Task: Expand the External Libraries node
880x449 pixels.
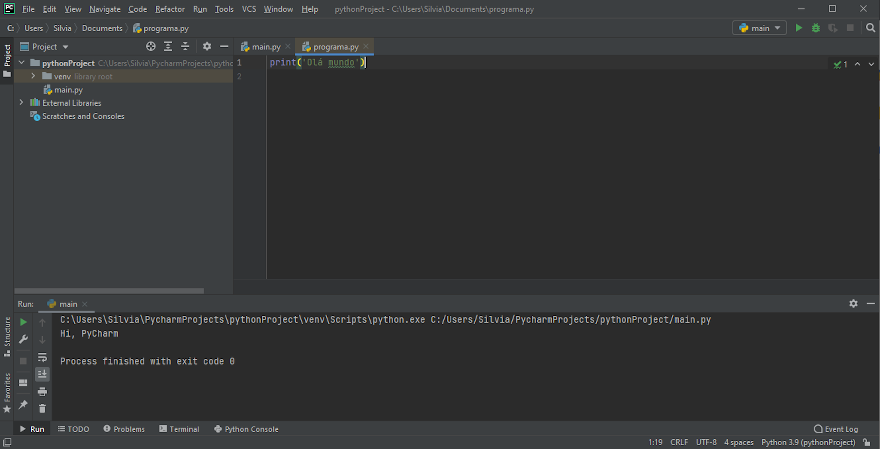Action: (22, 103)
